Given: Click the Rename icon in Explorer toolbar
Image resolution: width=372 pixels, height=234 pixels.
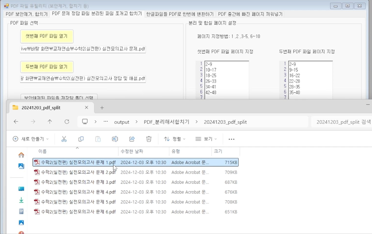Looking at the screenshot, I should point(115,139).
